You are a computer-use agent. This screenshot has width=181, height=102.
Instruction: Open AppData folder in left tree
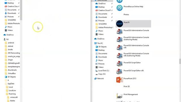click(11, 84)
